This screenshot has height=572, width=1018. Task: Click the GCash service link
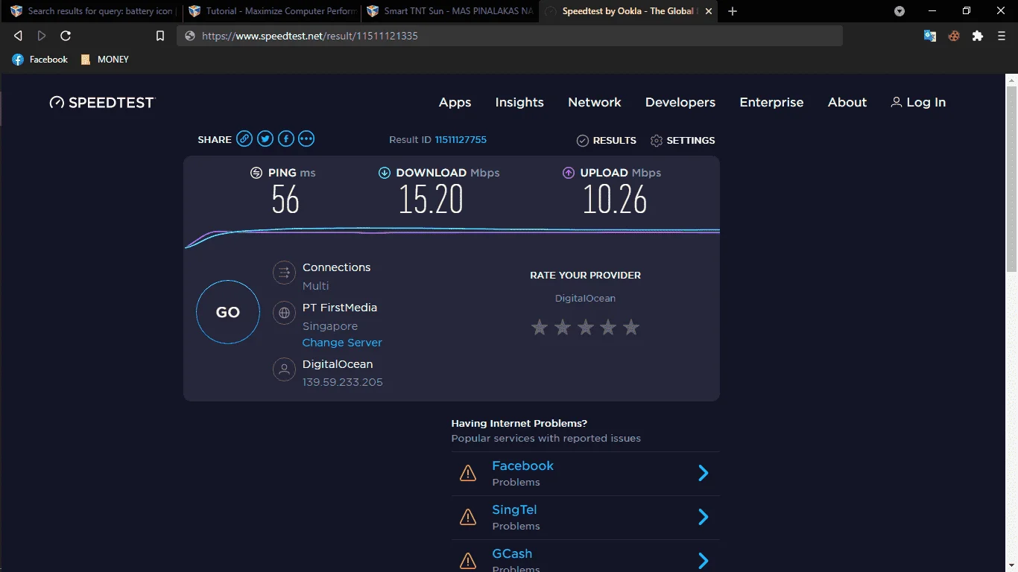pyautogui.click(x=512, y=553)
